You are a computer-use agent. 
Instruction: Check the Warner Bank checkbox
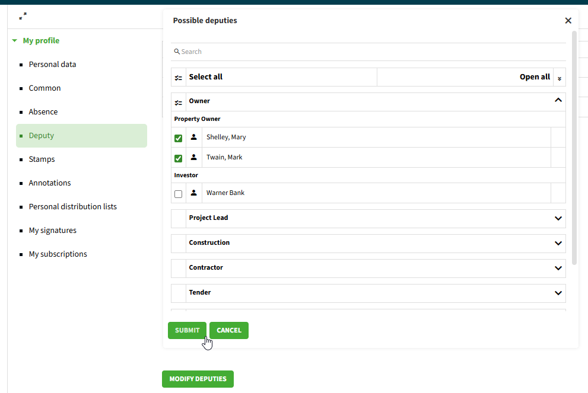point(179,194)
